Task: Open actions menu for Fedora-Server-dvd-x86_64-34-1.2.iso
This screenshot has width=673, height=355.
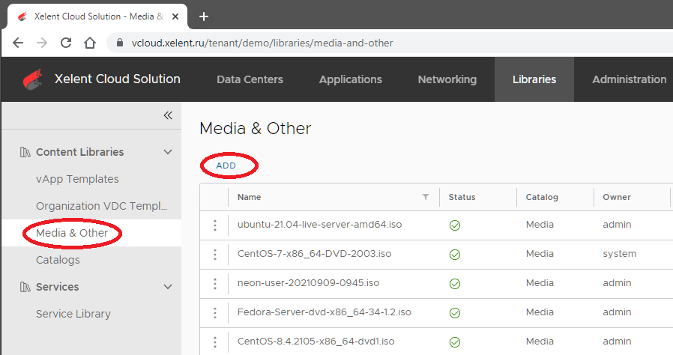Action: click(x=215, y=312)
